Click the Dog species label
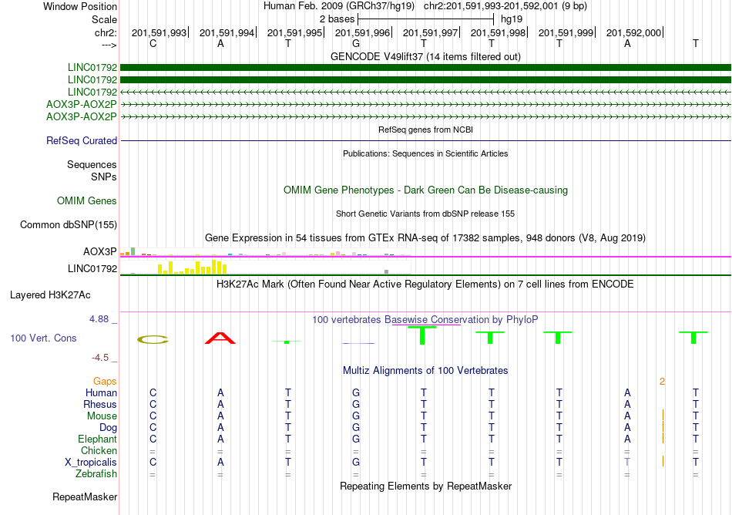Image resolution: width=732 pixels, height=515 pixels. point(108,428)
